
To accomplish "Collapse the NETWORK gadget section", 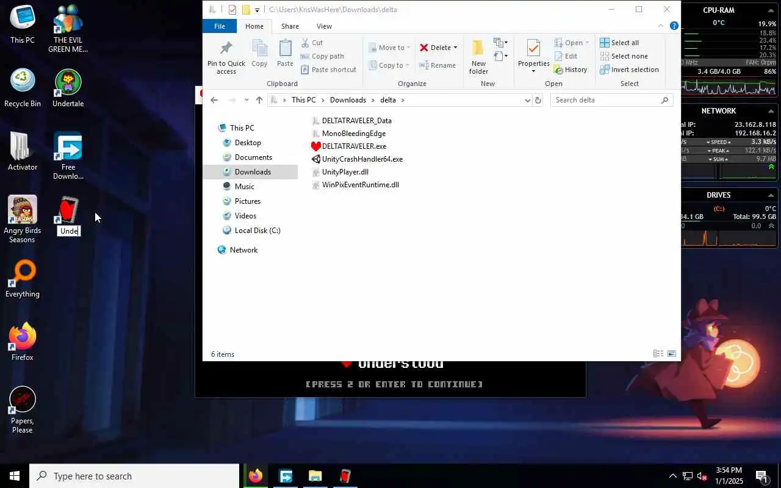I will click(x=771, y=111).
